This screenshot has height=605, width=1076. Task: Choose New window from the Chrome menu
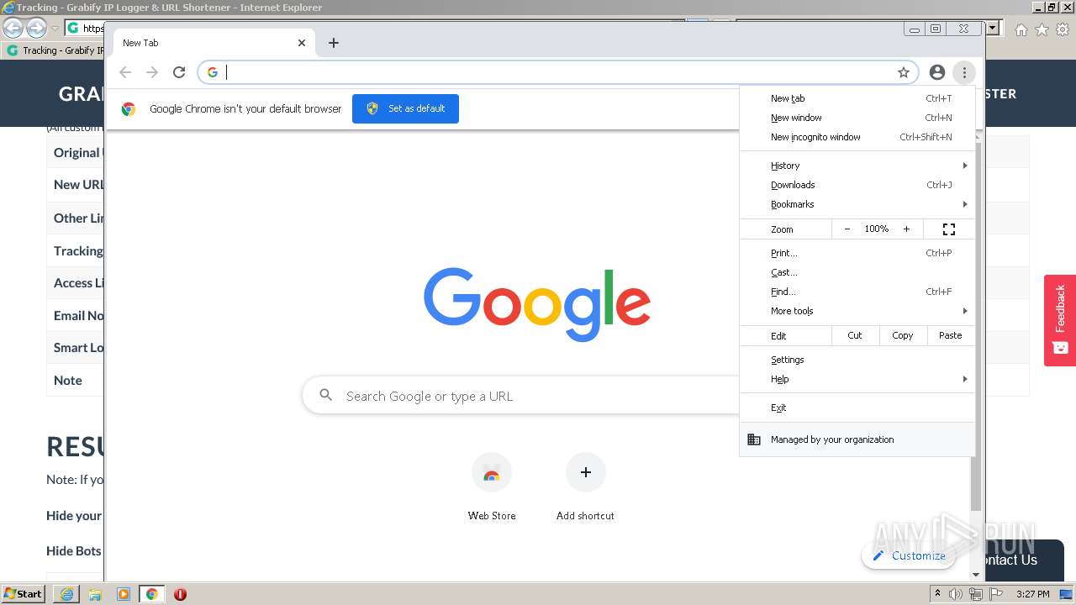click(857, 118)
